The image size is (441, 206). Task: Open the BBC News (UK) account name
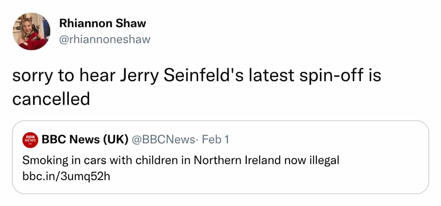85,139
